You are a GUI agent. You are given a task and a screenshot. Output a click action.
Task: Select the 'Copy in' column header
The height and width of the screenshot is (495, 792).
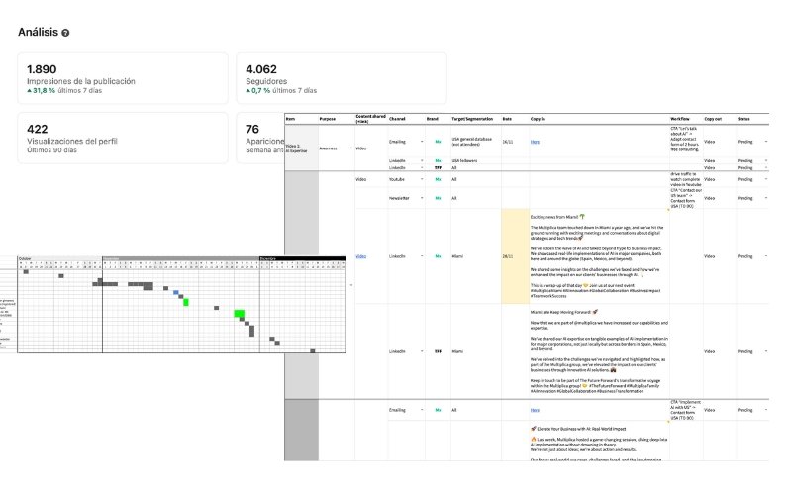tap(538, 119)
